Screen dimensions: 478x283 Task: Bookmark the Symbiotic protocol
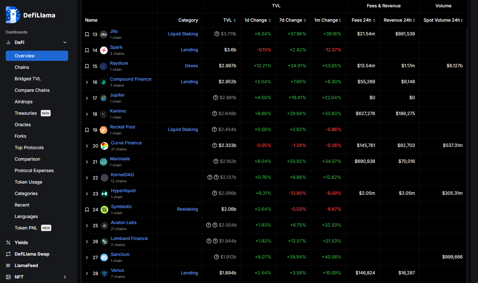[x=87, y=210]
